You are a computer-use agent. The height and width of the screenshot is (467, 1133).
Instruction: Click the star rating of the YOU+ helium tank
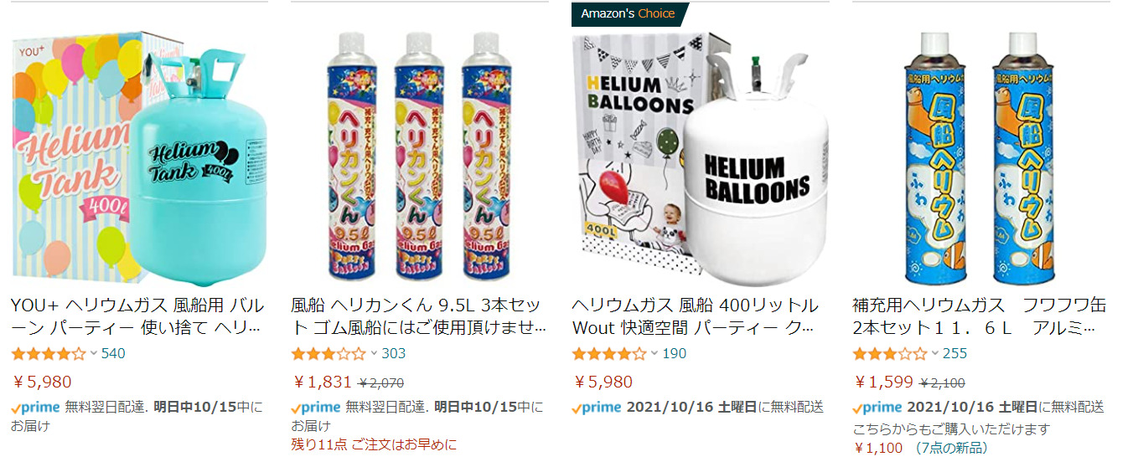[x=49, y=353]
